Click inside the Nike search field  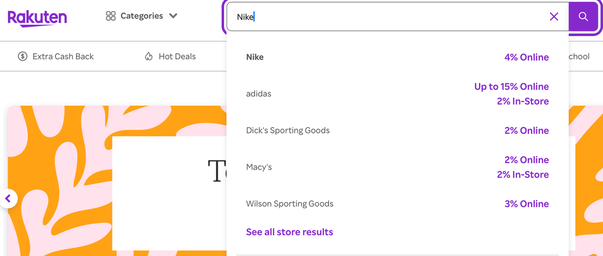392,17
